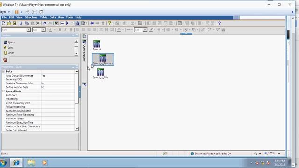Open the Edit menu

(11, 17)
